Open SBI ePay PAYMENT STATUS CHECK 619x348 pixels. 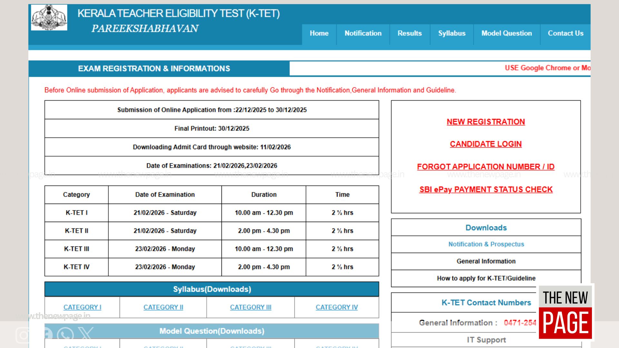(486, 189)
